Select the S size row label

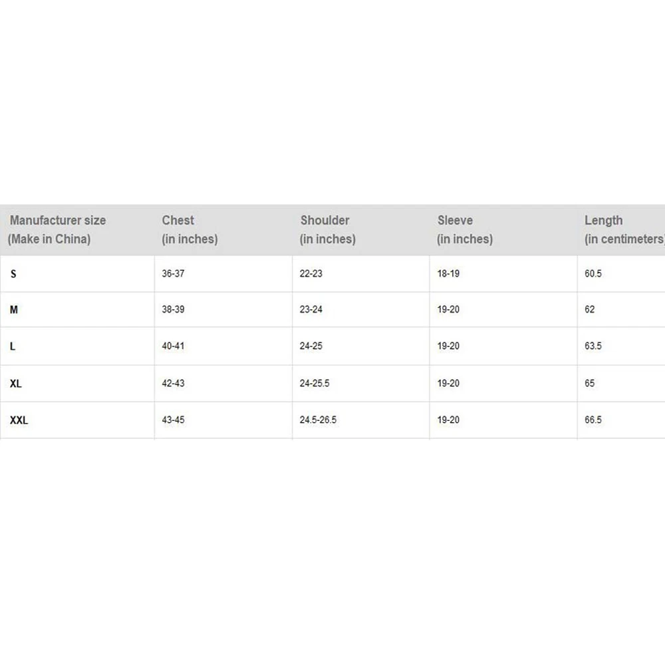(x=13, y=274)
